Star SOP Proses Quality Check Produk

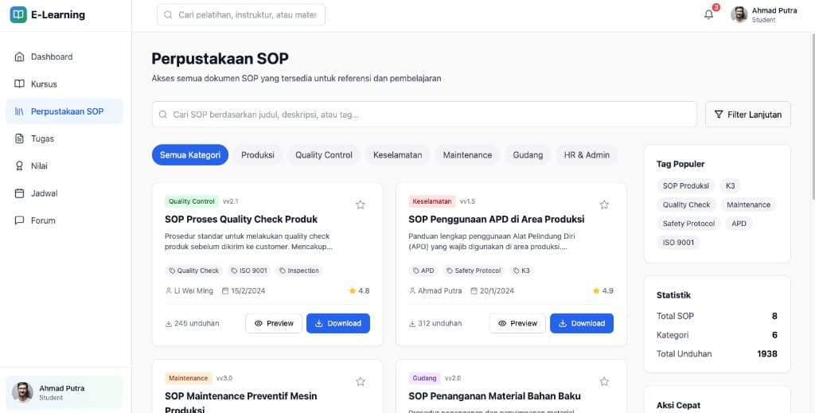[361, 205]
